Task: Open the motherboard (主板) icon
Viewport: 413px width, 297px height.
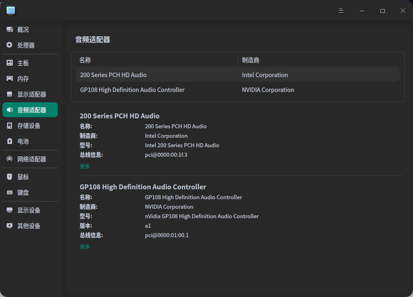Action: coord(9,63)
